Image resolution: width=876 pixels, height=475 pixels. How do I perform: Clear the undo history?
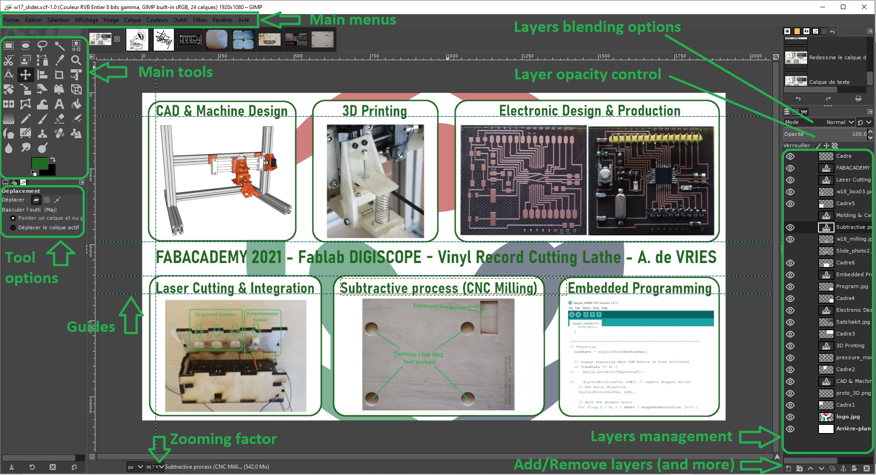(858, 98)
